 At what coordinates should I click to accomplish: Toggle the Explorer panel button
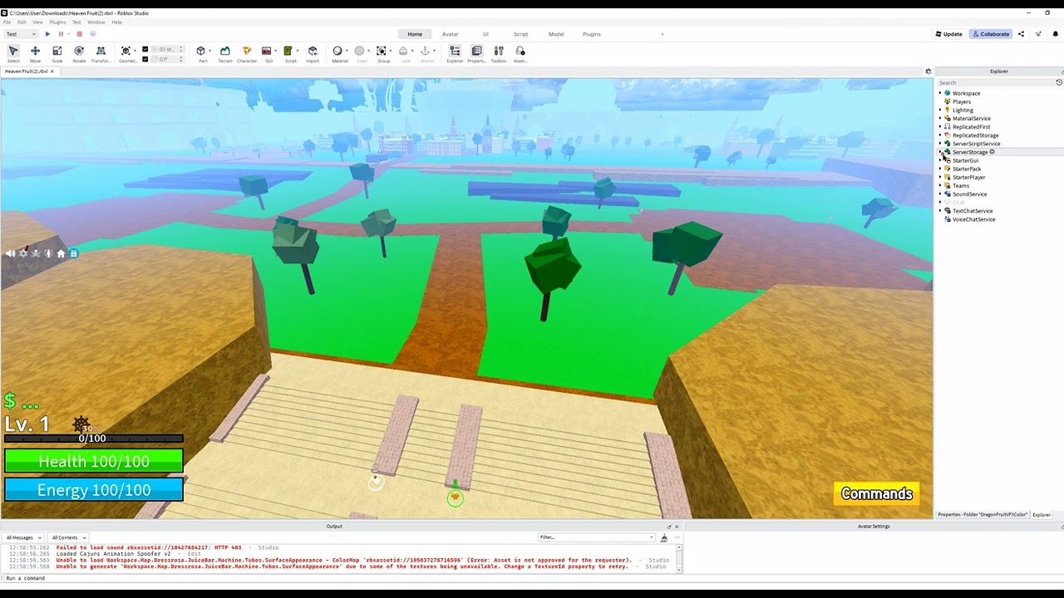(x=455, y=54)
